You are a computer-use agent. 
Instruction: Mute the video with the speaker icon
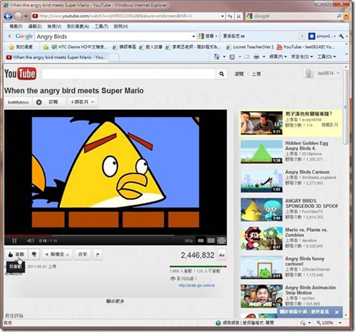(x=30, y=240)
